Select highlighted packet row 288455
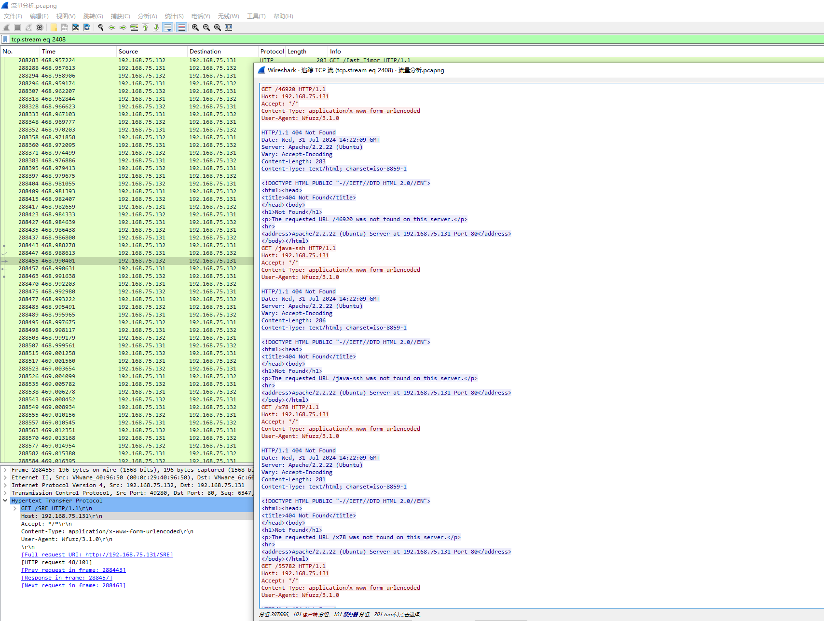The image size is (824, 621). click(128, 261)
